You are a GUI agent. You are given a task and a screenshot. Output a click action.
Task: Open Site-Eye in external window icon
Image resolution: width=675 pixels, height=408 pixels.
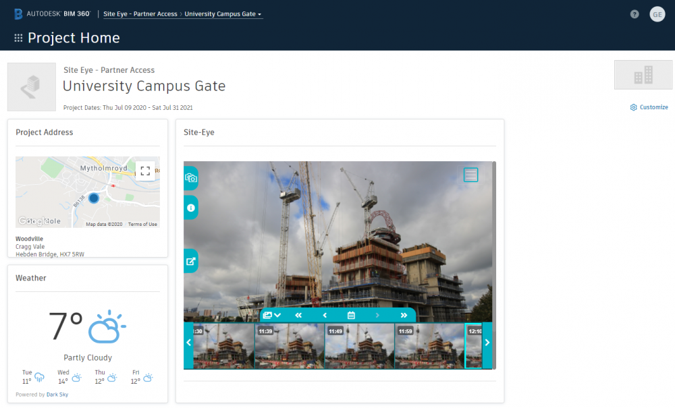(190, 262)
